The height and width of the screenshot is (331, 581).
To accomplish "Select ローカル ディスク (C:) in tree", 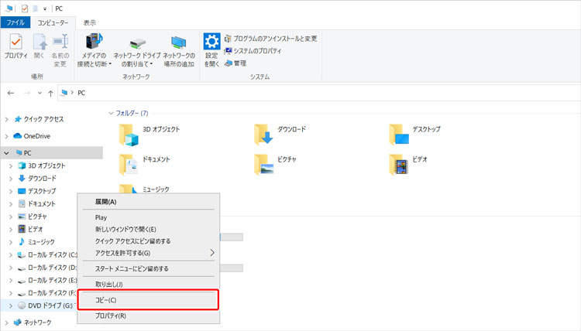I will [x=47, y=254].
